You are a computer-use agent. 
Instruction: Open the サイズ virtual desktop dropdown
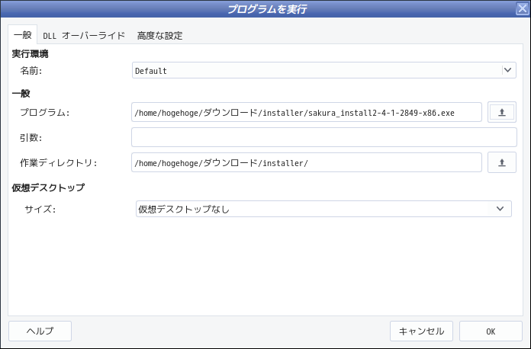tap(323, 209)
